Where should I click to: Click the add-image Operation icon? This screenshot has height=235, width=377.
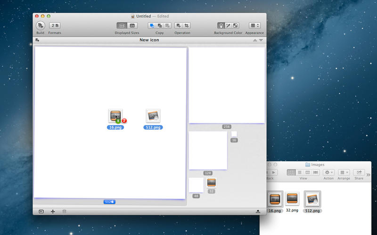[179, 25]
